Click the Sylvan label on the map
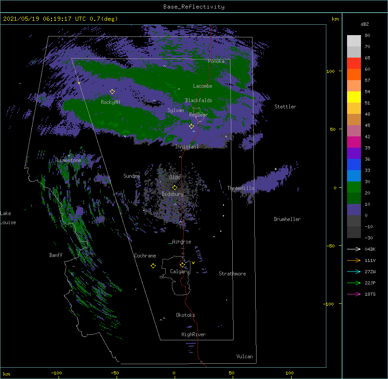388x379 pixels. (x=176, y=110)
